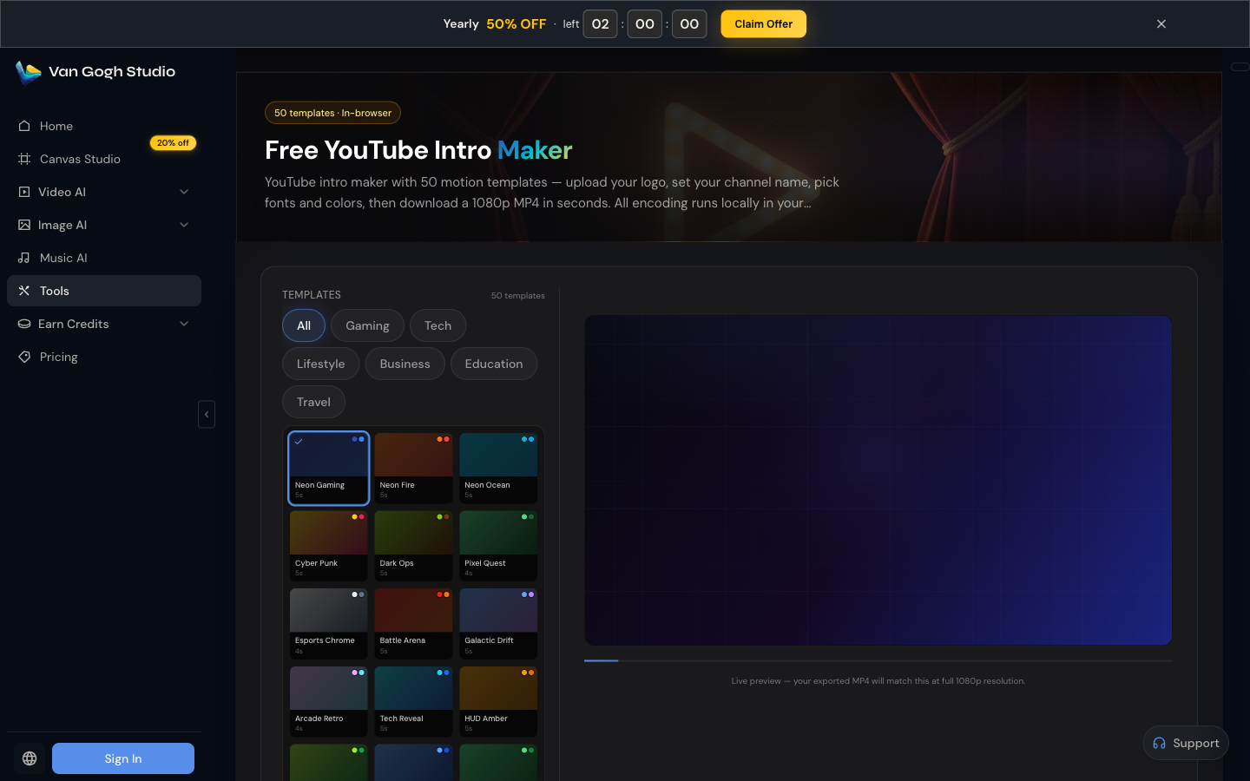Filter templates by Business
This screenshot has width=1250, height=781.
pyautogui.click(x=405, y=364)
